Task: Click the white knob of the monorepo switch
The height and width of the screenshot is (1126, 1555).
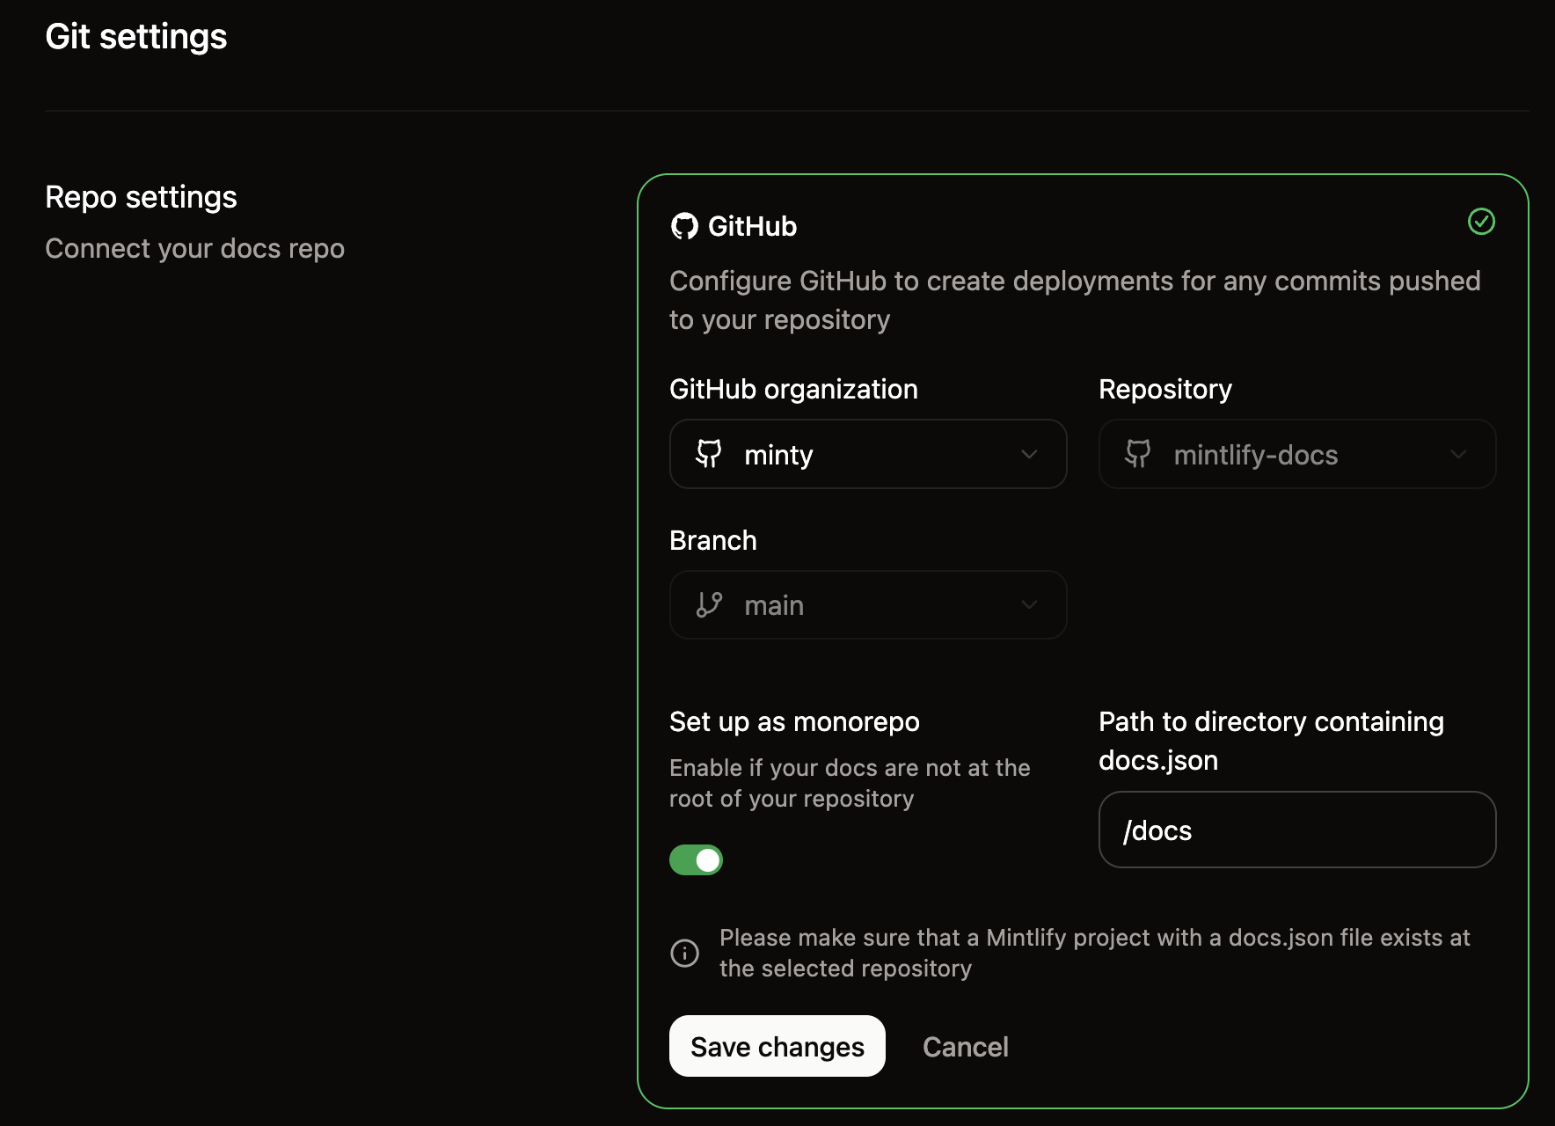Action: coord(707,859)
